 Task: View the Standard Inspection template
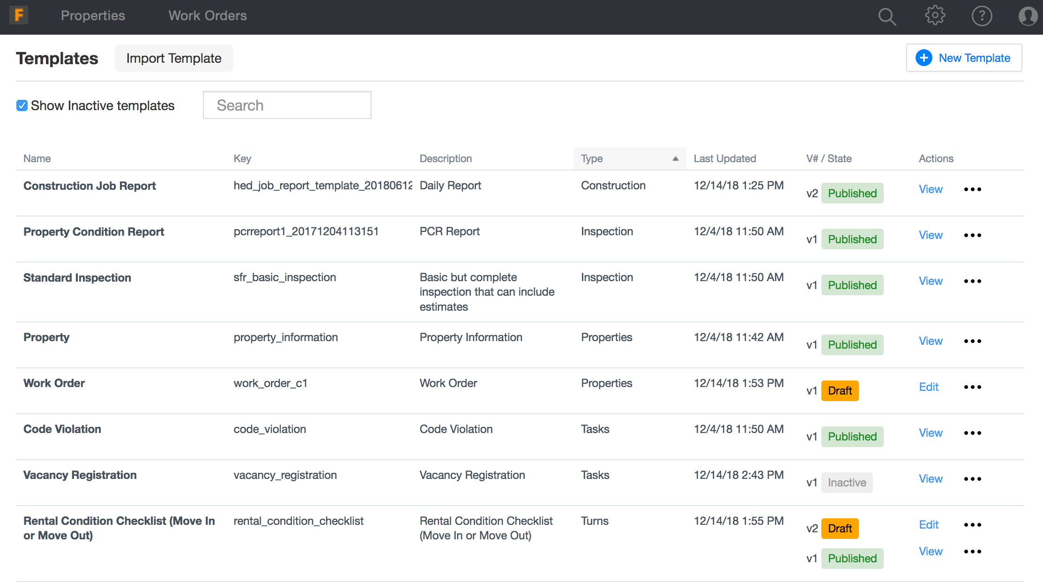click(x=931, y=281)
